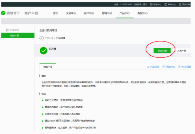195x134 pixels.
Task: Open 消息中心 from the top bar
Action: click(157, 5)
